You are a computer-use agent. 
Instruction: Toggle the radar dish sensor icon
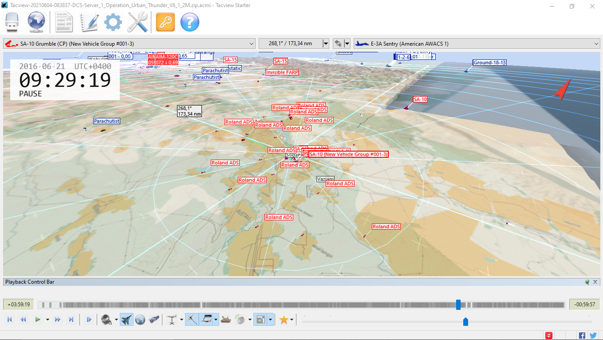[x=240, y=319]
